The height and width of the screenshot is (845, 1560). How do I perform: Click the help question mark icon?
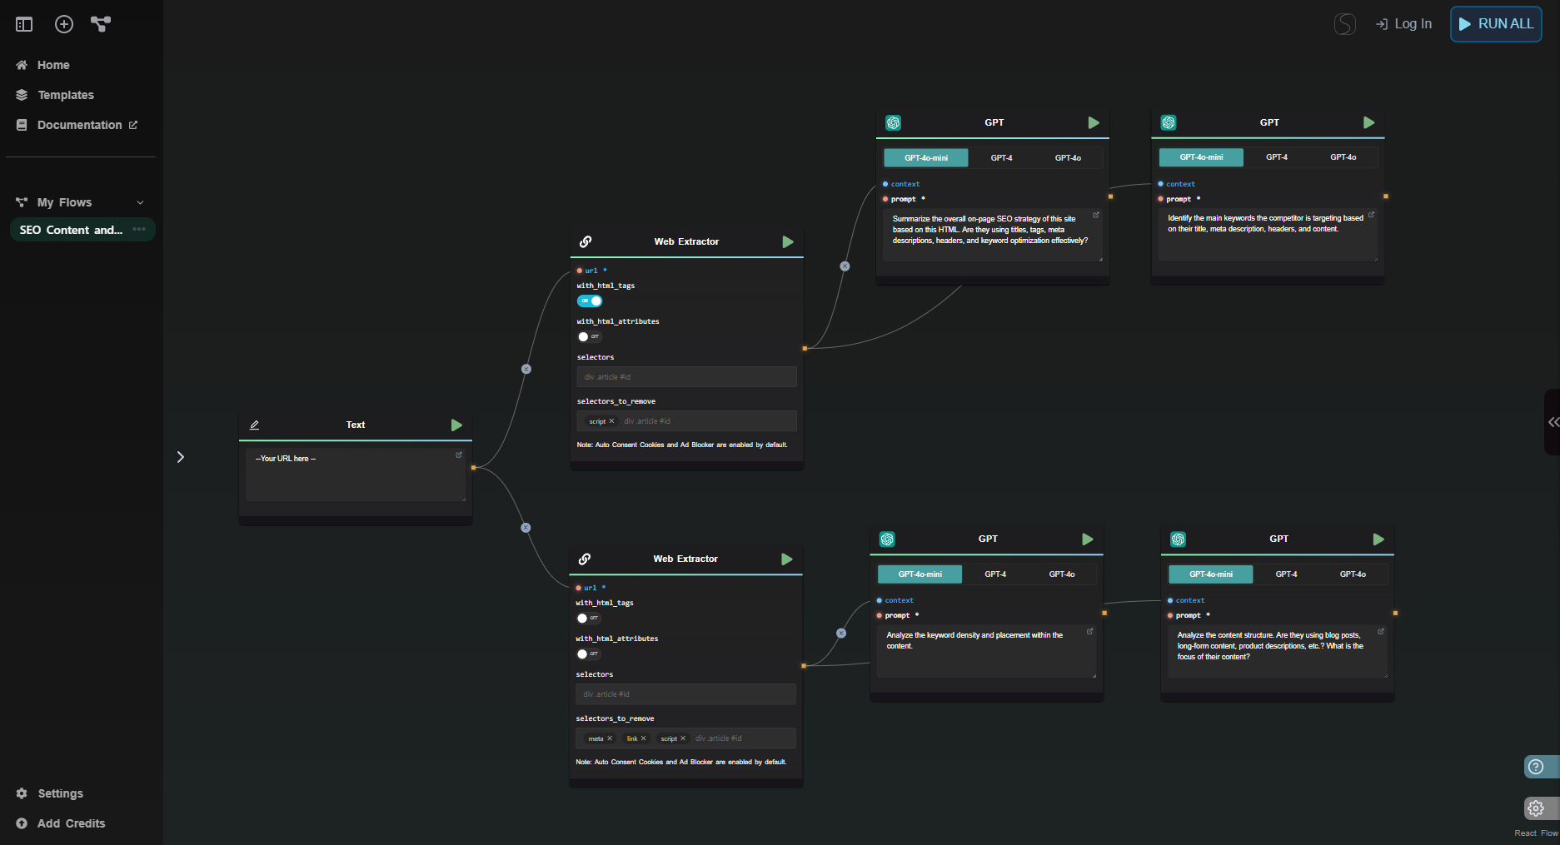coord(1537,767)
